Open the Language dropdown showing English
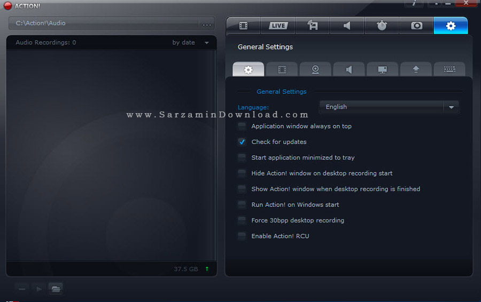 click(389, 107)
